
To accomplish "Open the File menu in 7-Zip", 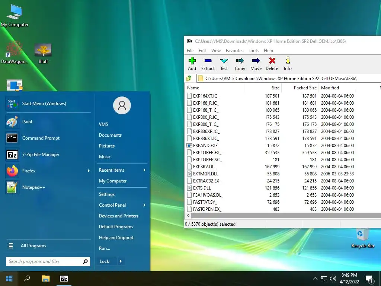I will coord(190,51).
